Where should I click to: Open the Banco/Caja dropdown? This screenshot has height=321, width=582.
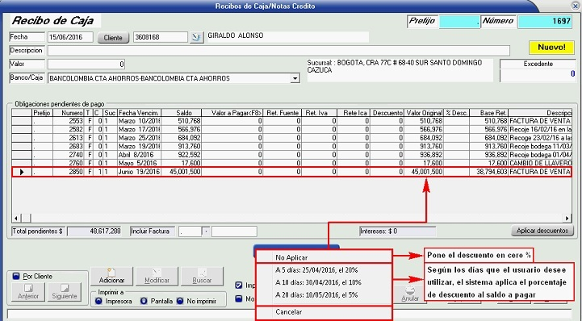[x=295, y=78]
